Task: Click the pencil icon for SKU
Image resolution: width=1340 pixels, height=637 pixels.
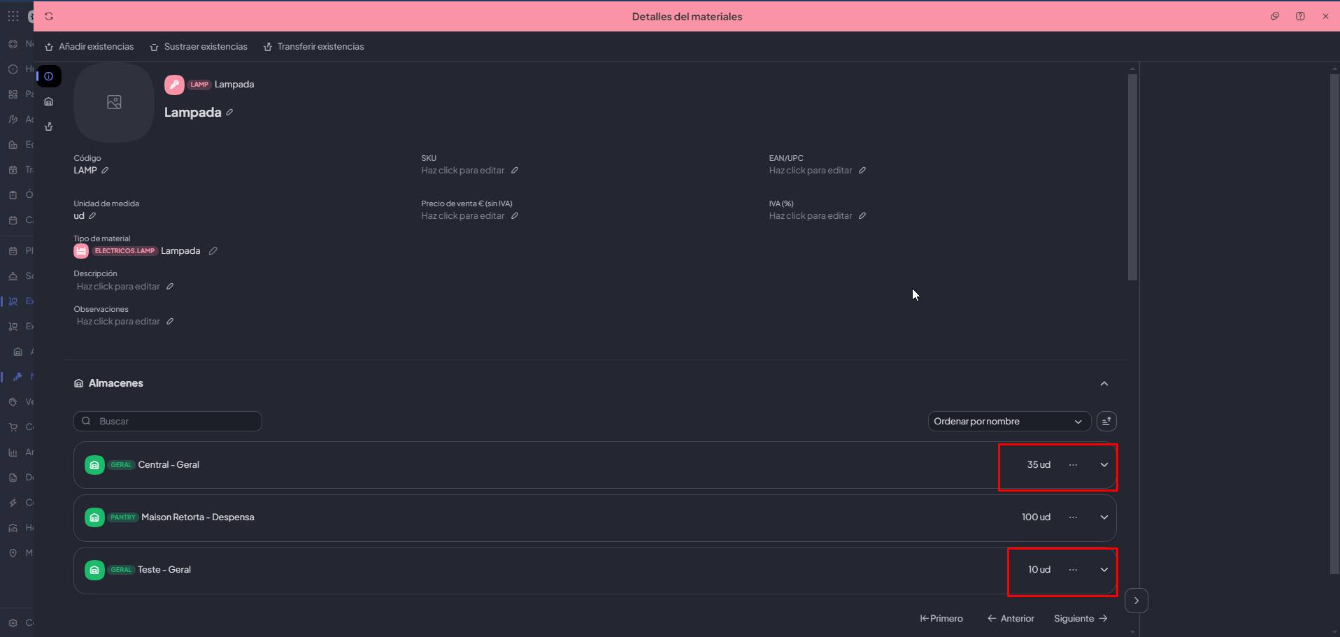Action: click(x=515, y=171)
